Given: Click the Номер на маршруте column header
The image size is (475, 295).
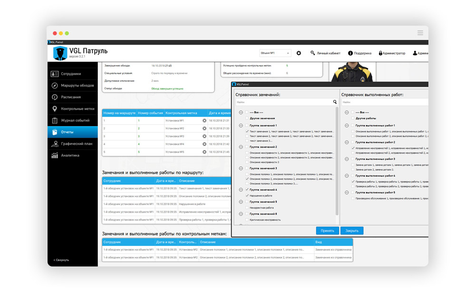Looking at the screenshot, I should point(119,113).
